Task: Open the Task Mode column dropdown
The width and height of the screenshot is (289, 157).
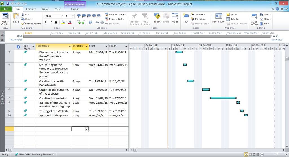Action: (33, 47)
